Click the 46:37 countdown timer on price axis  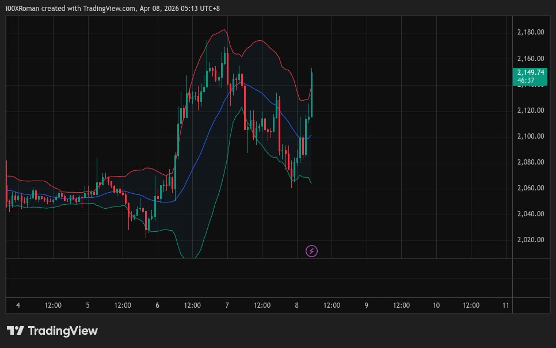(525, 81)
